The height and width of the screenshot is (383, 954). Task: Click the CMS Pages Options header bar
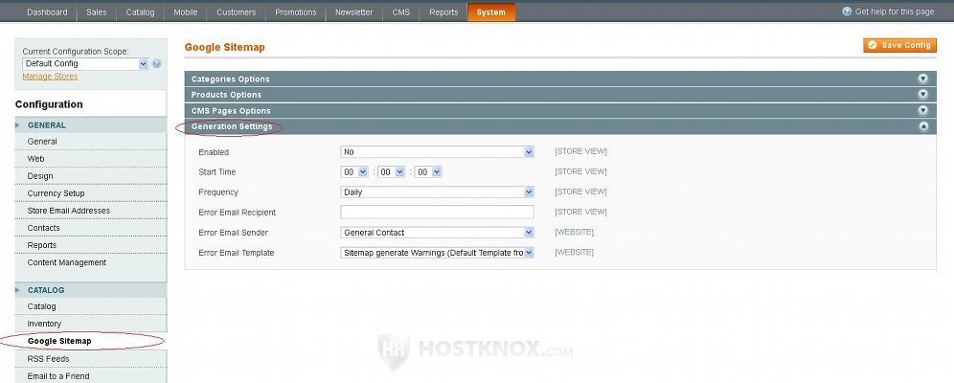pyautogui.click(x=560, y=111)
